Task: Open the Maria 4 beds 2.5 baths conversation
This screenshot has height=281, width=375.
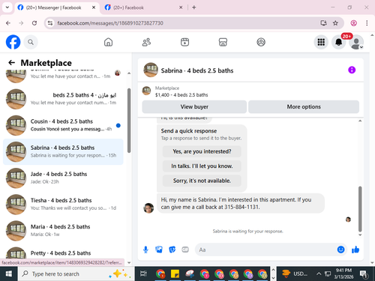Action: (x=63, y=231)
